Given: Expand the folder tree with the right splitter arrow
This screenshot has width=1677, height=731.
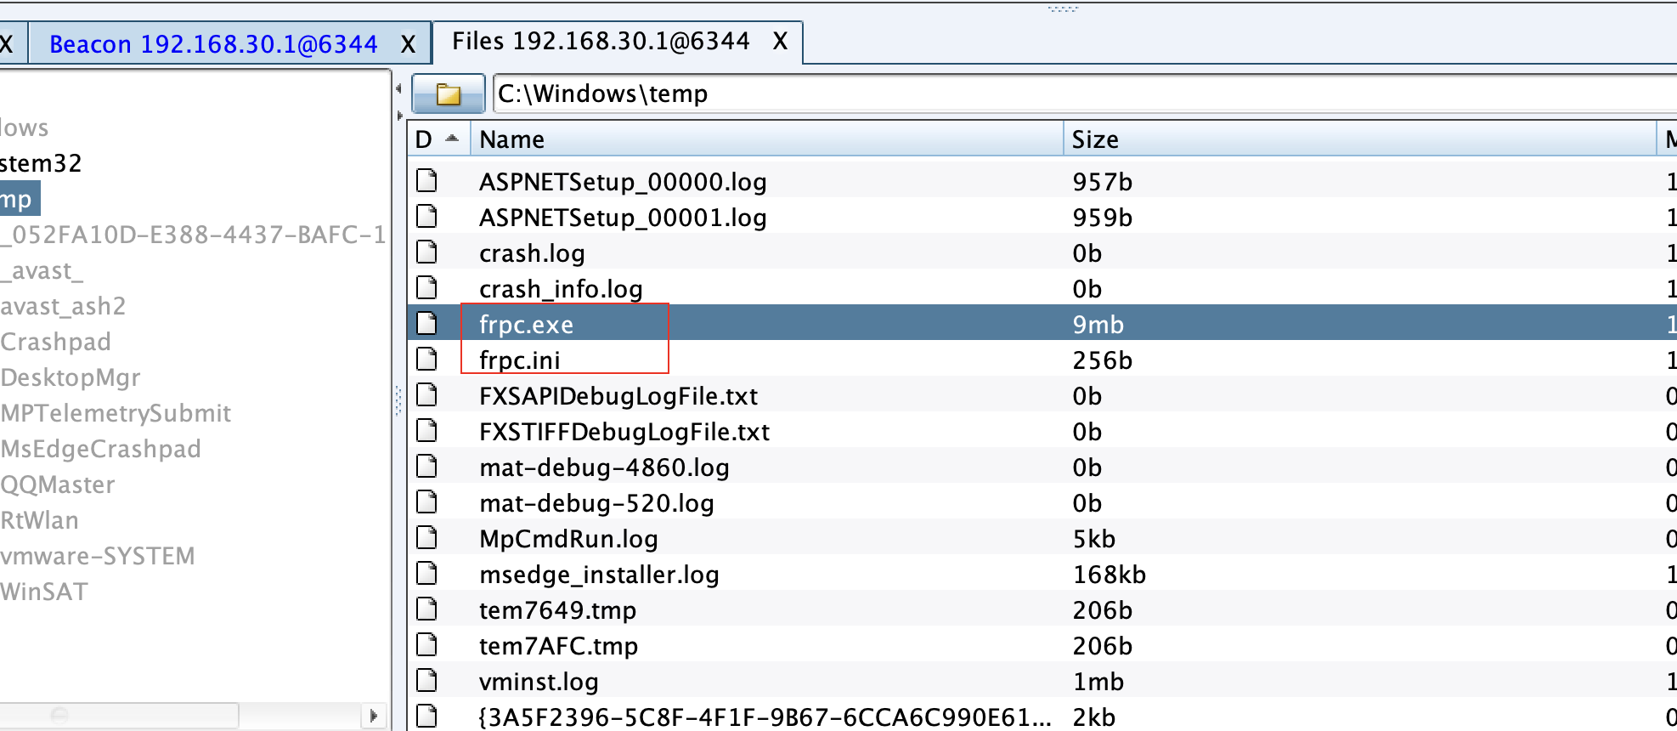Looking at the screenshot, I should pos(399,115).
